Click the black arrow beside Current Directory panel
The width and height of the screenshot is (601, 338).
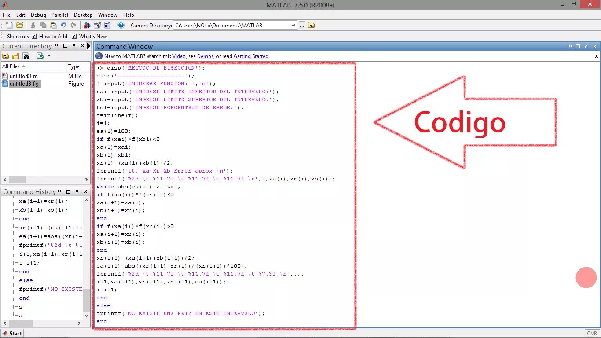[x=88, y=46]
